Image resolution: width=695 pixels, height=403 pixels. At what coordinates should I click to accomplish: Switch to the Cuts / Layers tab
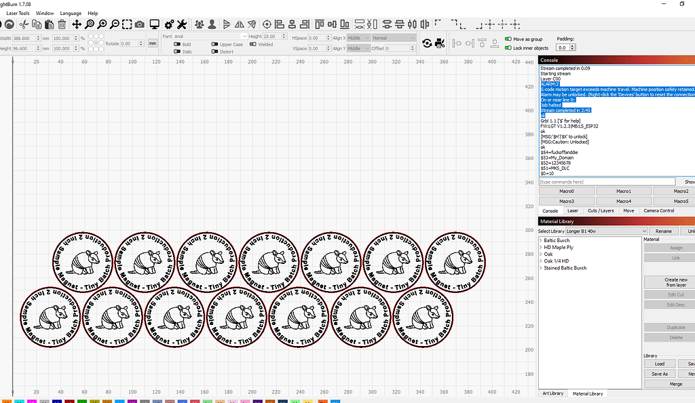coord(601,211)
